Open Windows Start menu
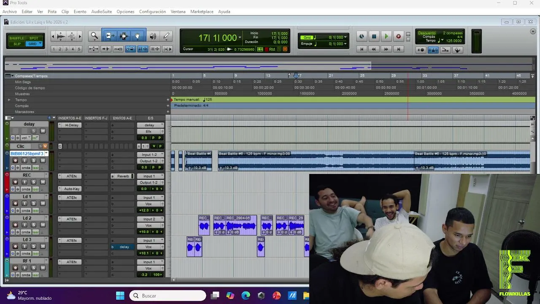540x304 pixels. (120, 296)
